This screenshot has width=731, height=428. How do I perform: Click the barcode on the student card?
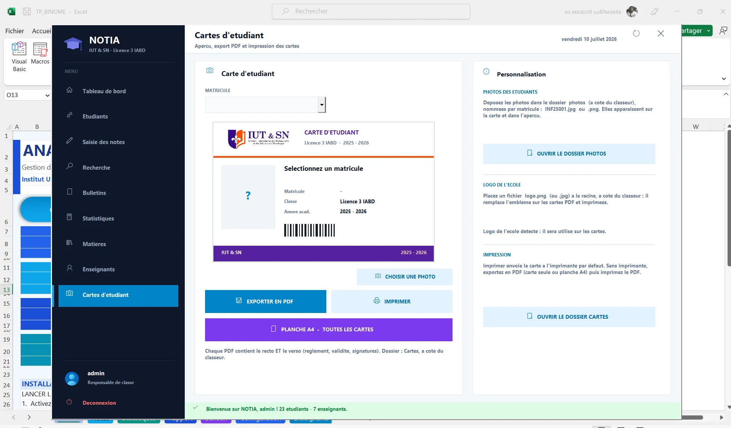309,230
